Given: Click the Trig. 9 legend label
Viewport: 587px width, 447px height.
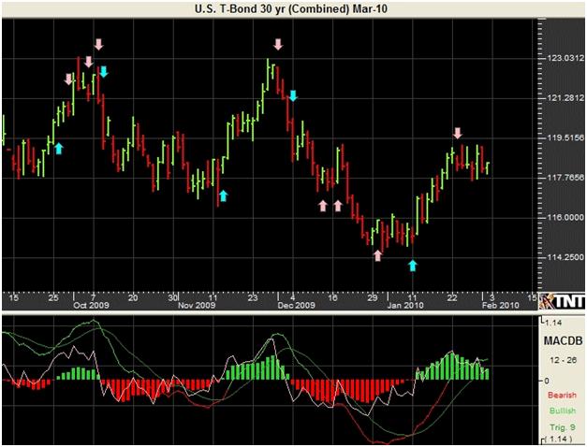Looking at the screenshot, I should (563, 427).
